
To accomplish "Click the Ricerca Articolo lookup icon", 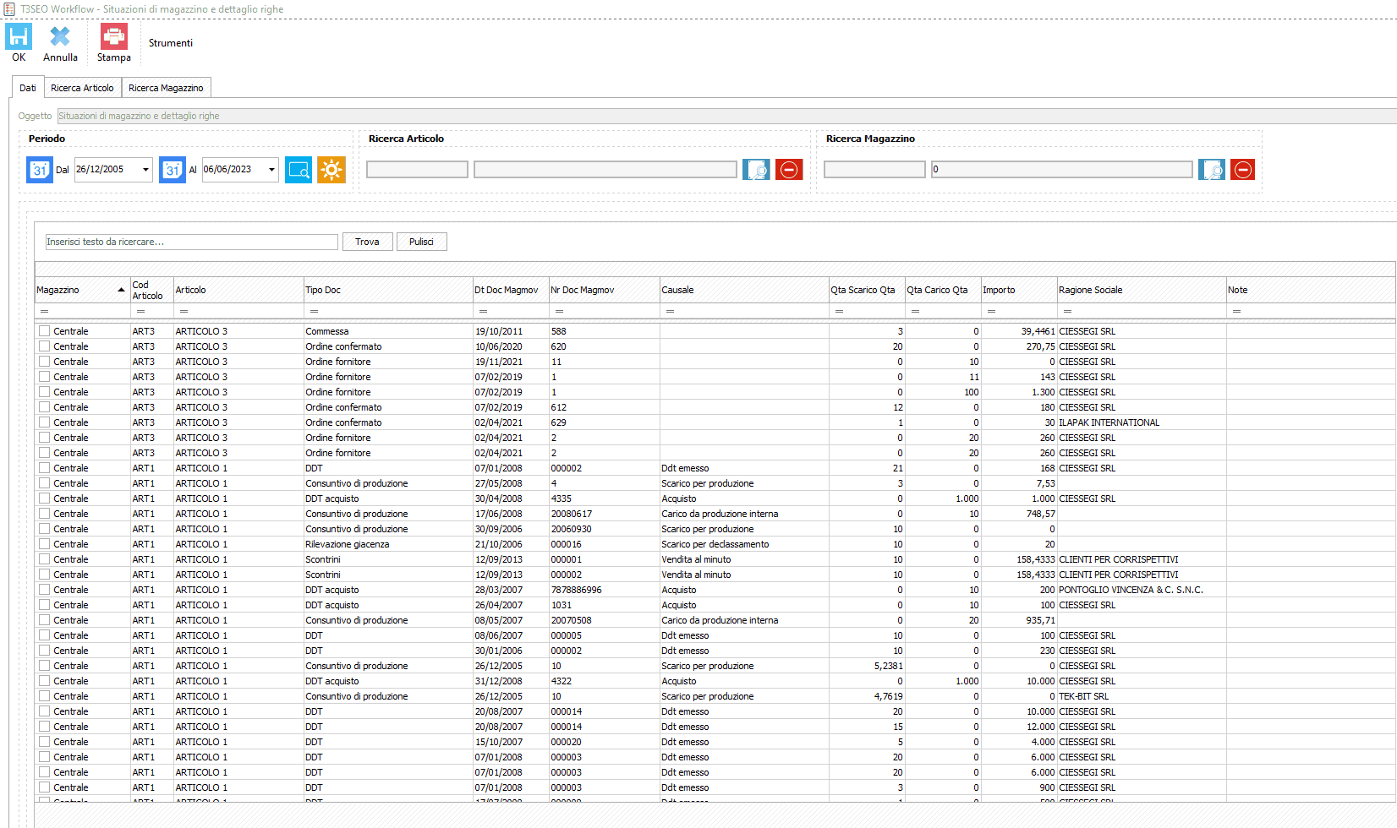I will tap(756, 170).
